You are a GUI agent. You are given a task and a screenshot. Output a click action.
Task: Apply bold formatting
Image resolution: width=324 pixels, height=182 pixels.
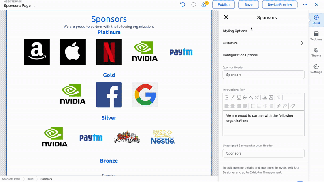[227, 97]
